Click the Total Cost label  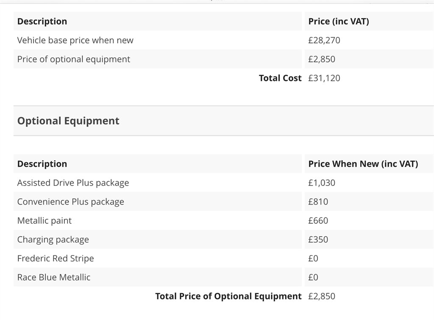(x=280, y=78)
